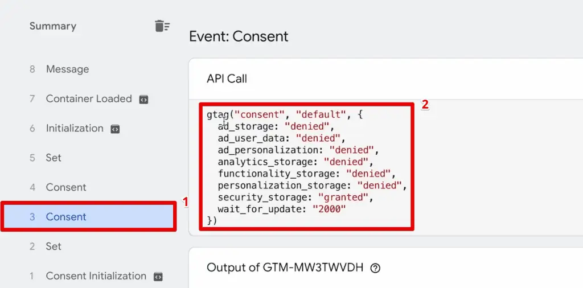This screenshot has height=288, width=583.
Task: Select event 4 Consent
Action: coord(88,187)
